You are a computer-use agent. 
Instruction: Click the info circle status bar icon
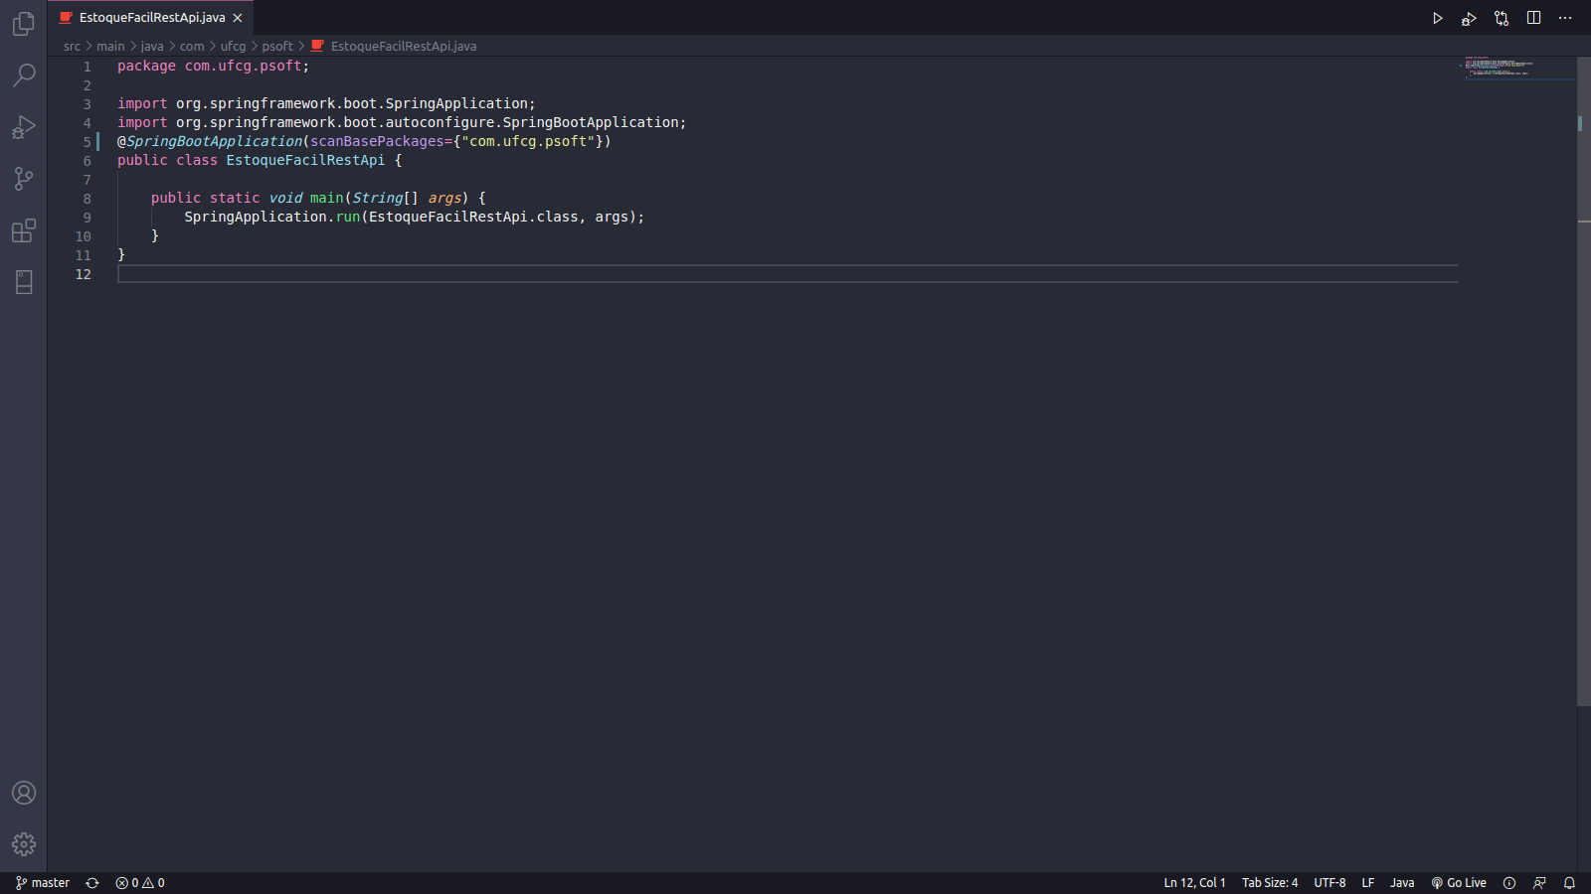1509,883
